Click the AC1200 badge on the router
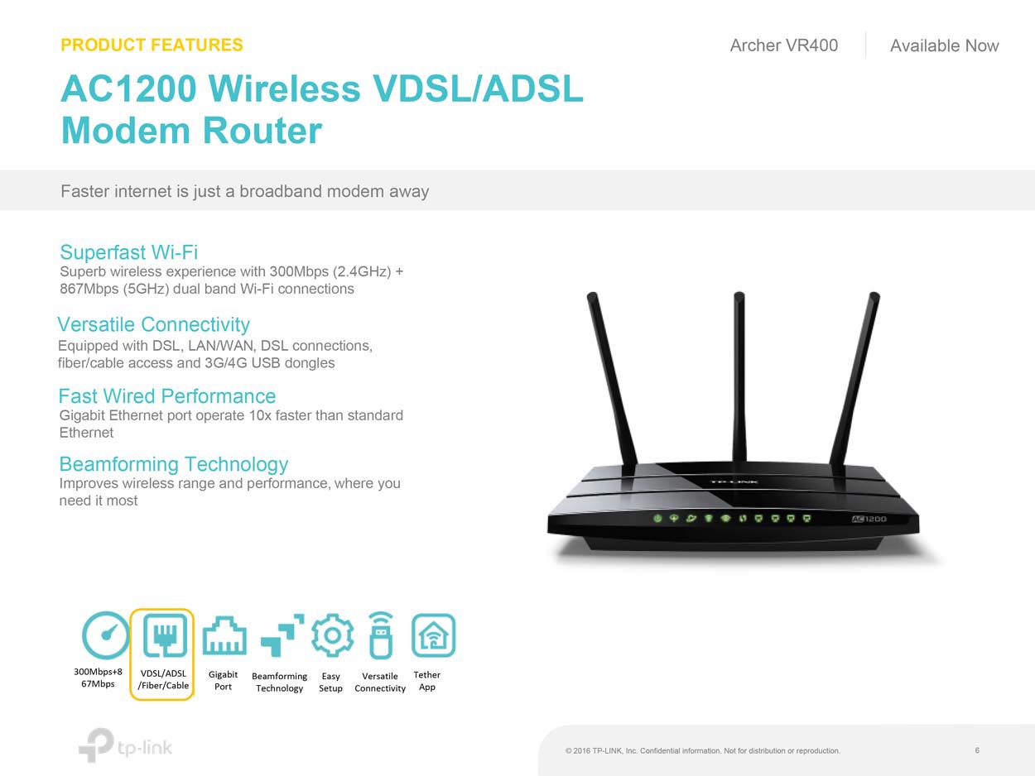The image size is (1035, 776). click(869, 520)
